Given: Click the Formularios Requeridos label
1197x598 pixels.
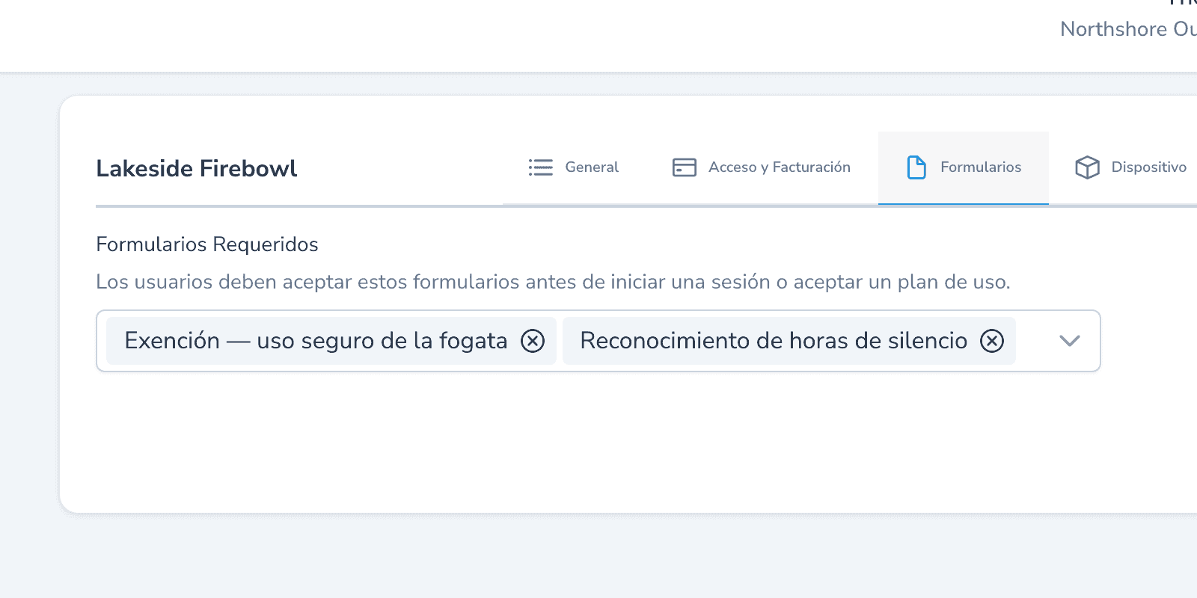Looking at the screenshot, I should pyautogui.click(x=207, y=244).
